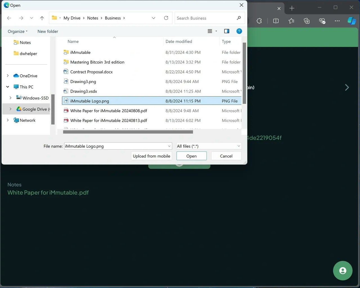The image size is (360, 288).
Task: Click White Paper for iMmutable.pdf link
Action: click(48, 193)
